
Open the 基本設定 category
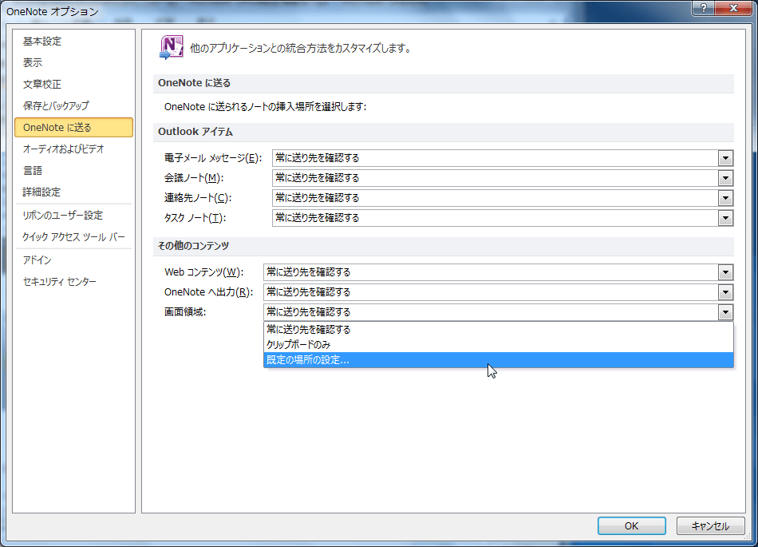click(x=42, y=41)
